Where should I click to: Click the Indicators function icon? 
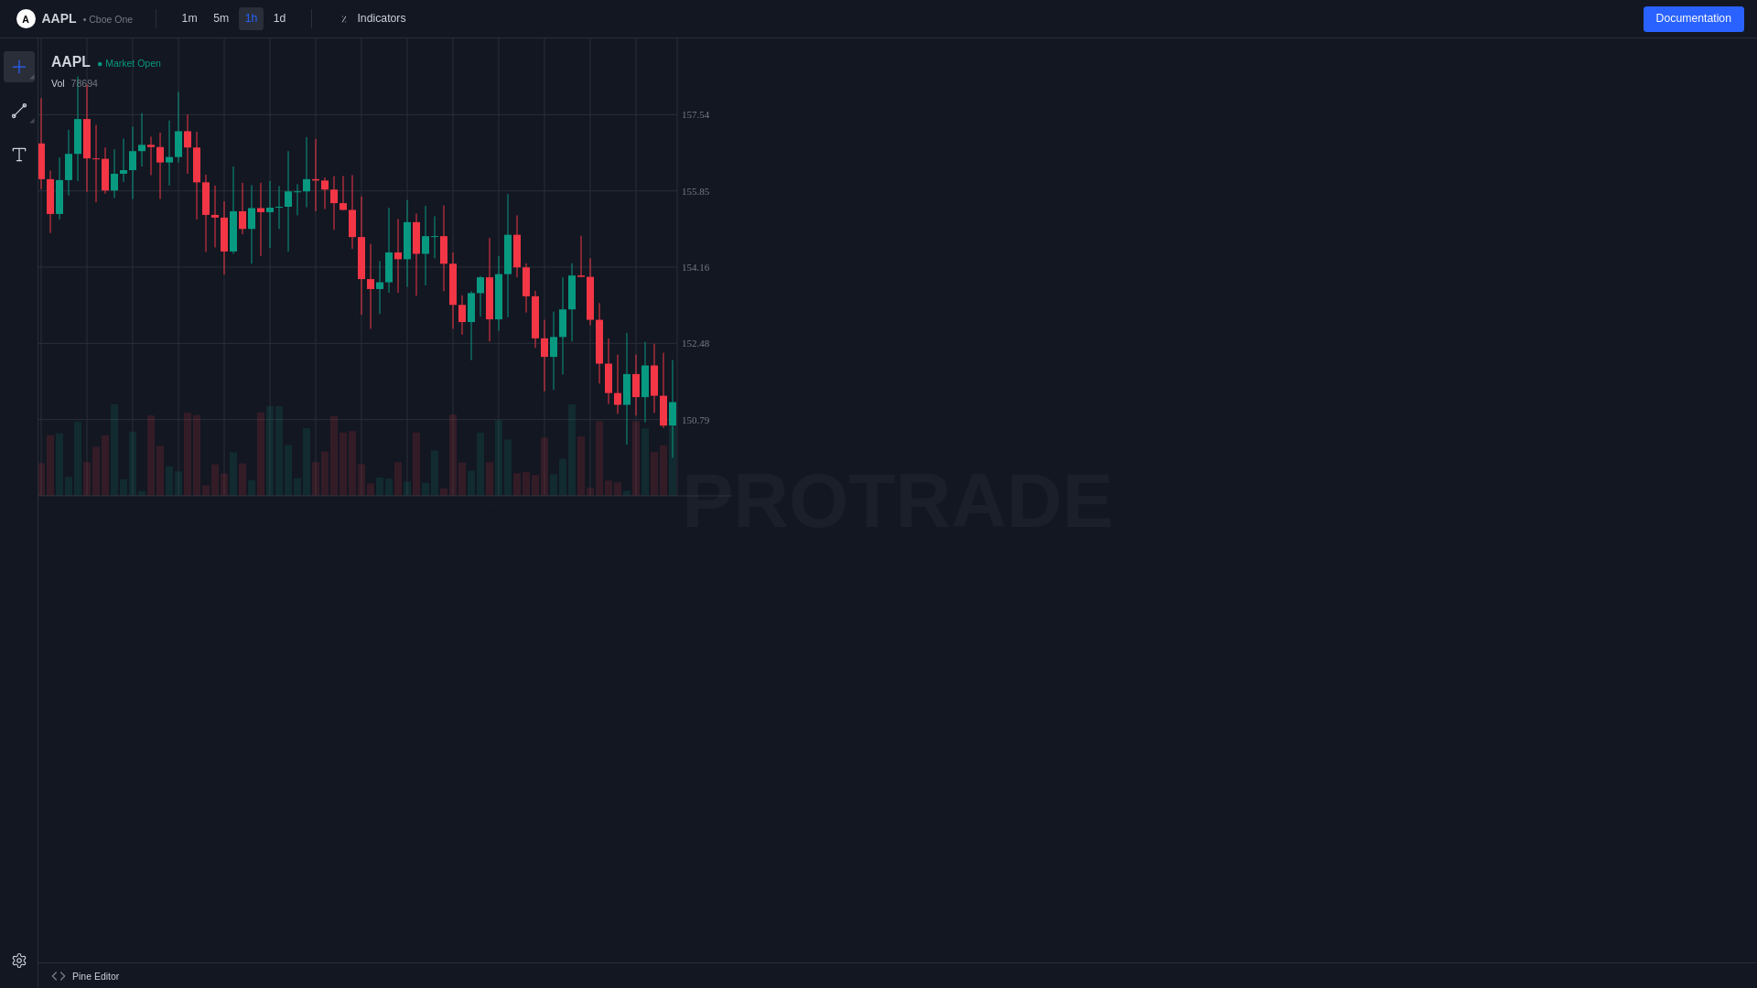344,19
